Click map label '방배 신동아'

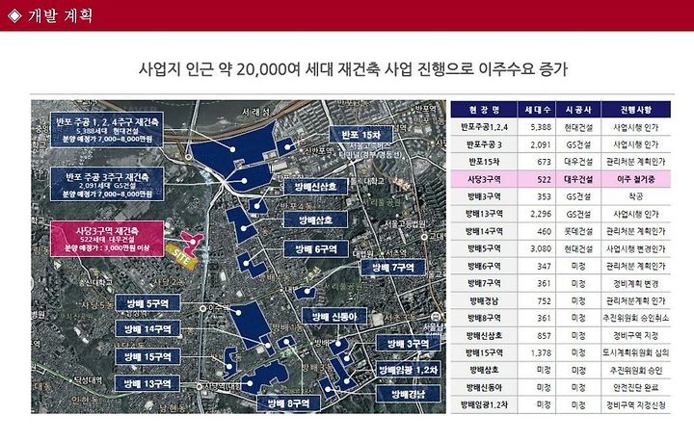pos(334,316)
